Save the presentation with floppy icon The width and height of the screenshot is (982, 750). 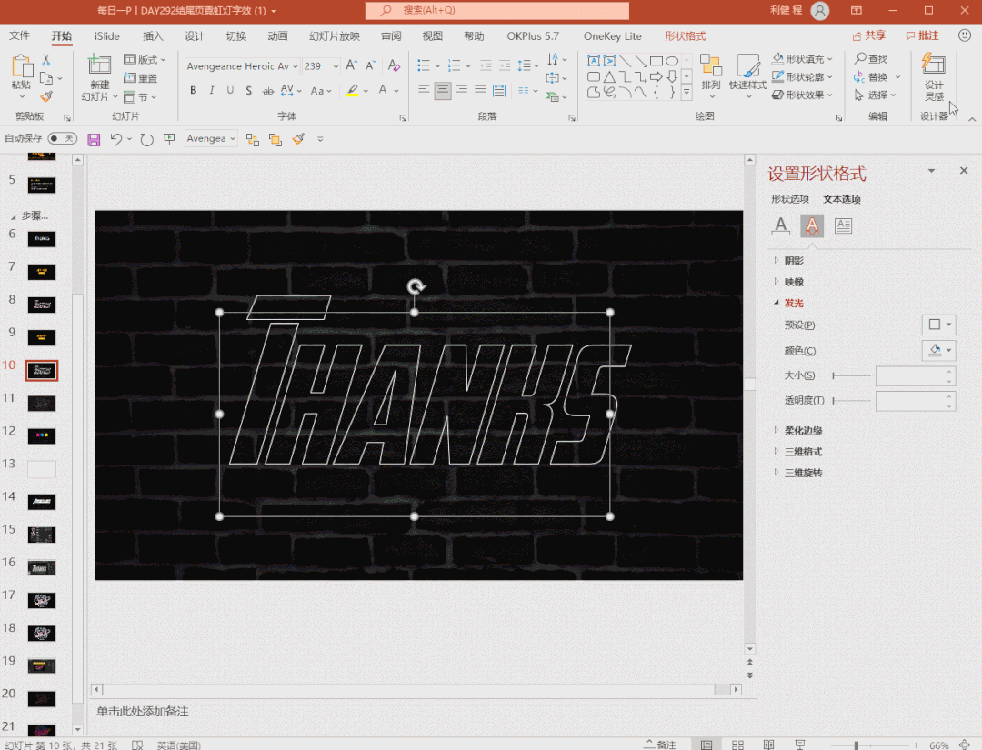point(94,140)
